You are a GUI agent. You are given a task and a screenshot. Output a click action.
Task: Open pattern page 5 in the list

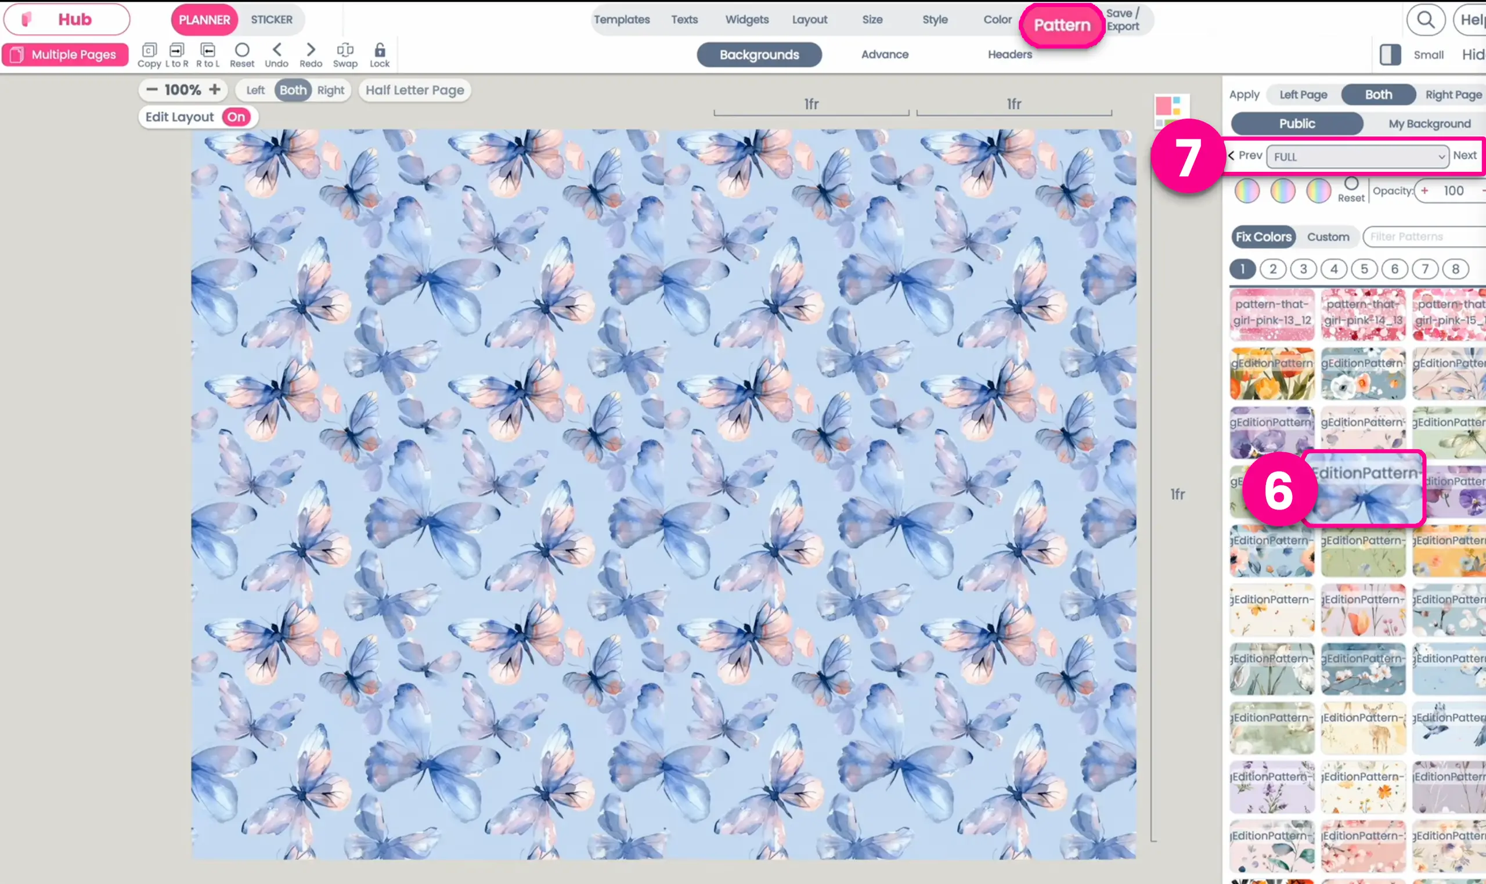[1365, 269]
